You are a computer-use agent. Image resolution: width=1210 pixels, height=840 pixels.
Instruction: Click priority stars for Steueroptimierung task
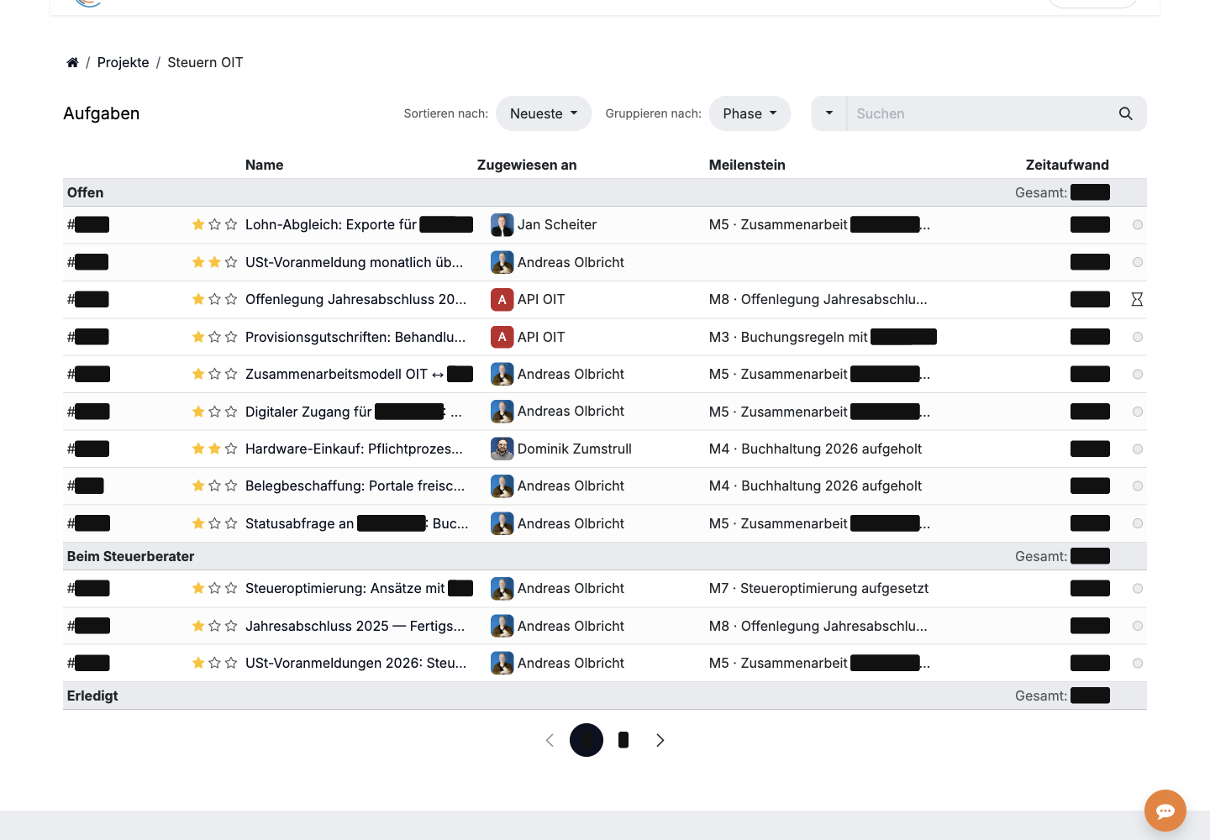[x=214, y=588]
